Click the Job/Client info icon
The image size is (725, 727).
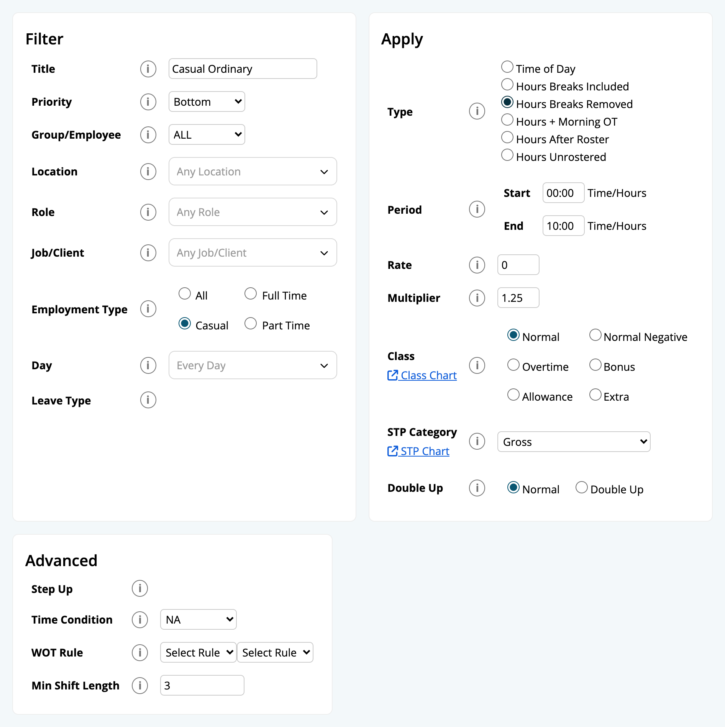tap(148, 253)
